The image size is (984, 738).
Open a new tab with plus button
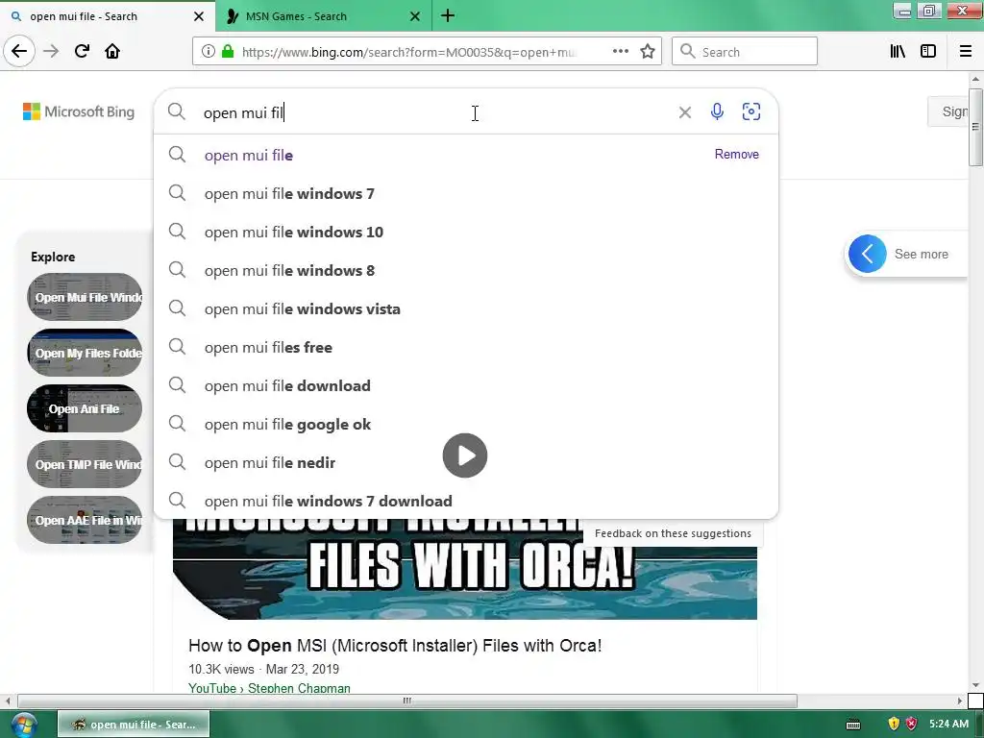(448, 15)
